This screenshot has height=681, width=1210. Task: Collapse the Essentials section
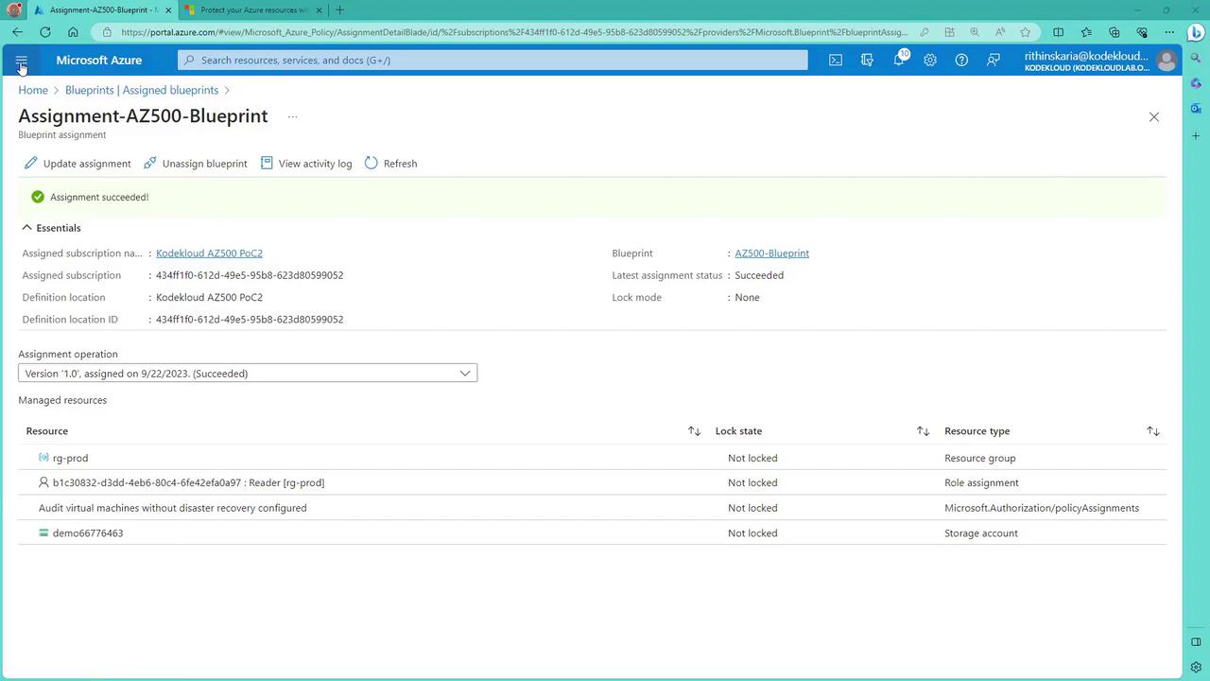(x=27, y=228)
